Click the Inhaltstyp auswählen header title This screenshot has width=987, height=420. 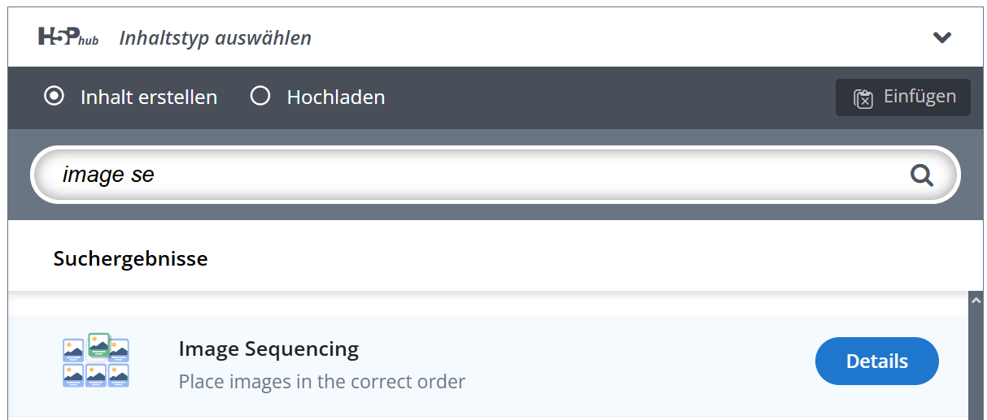(x=215, y=38)
